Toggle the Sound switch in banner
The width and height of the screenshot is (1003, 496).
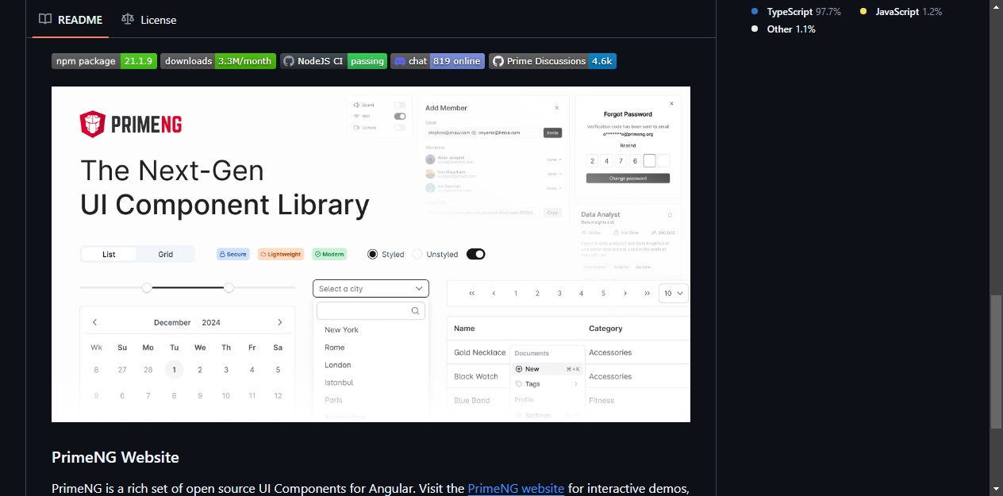pos(400,105)
